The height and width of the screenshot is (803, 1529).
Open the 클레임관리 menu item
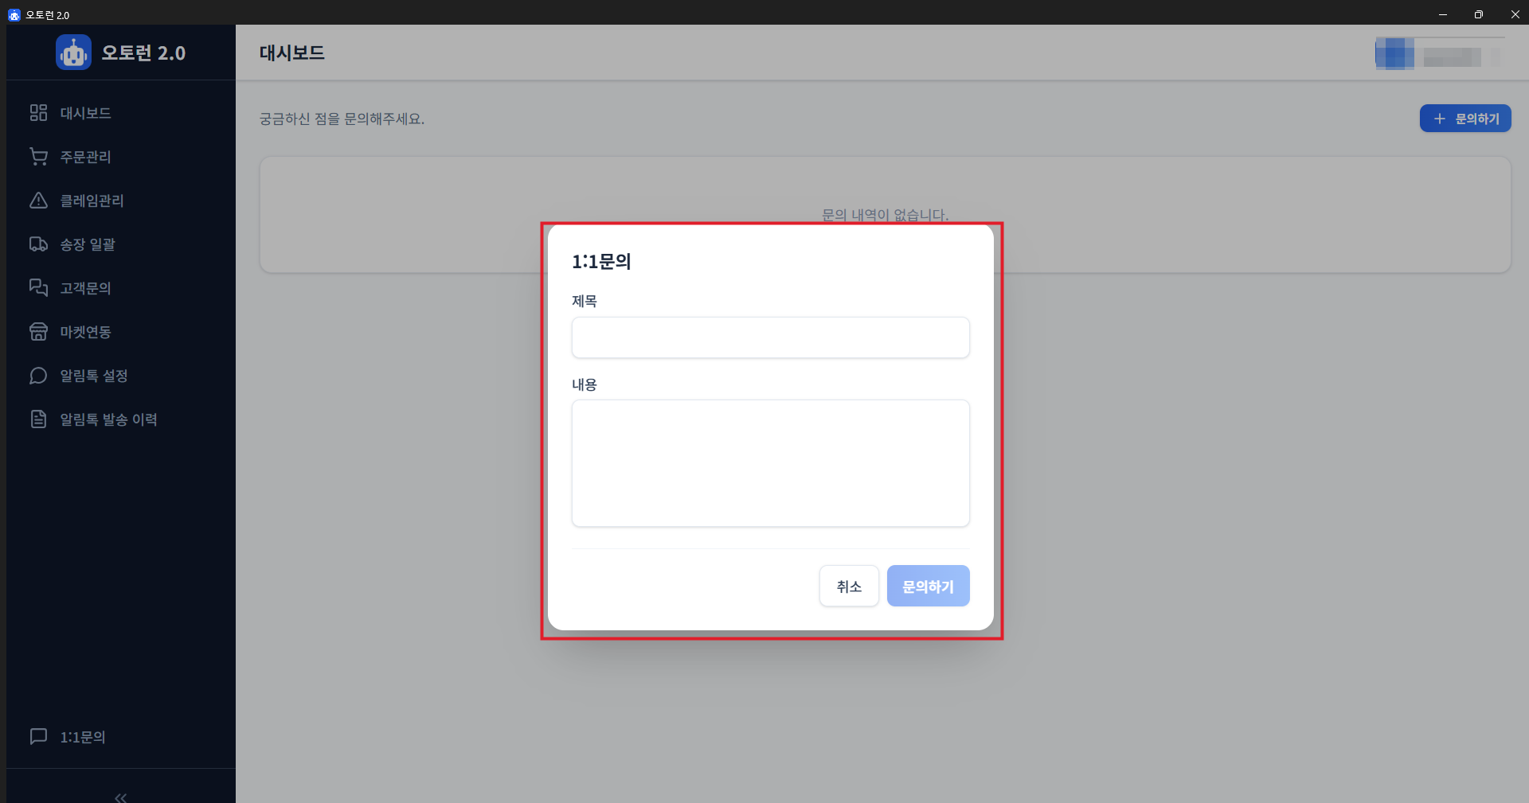[121, 201]
